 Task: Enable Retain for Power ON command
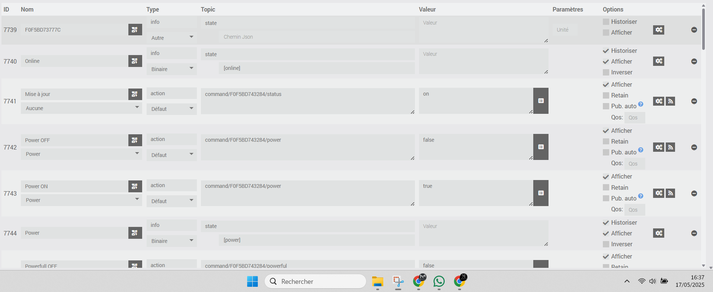click(x=606, y=188)
